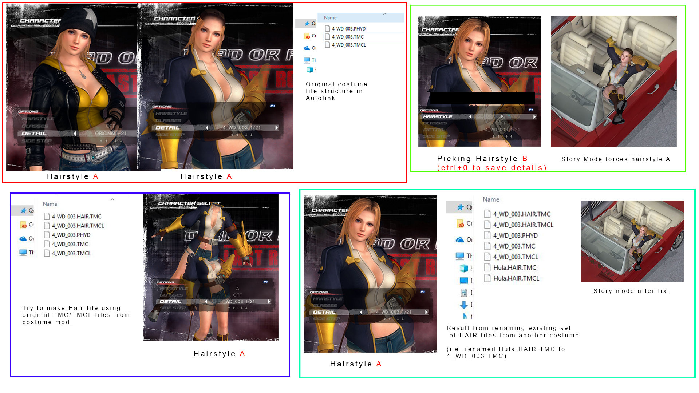
Task: Open 3D Objects cube in the three-file Explorer sidebar
Action: click(x=310, y=69)
